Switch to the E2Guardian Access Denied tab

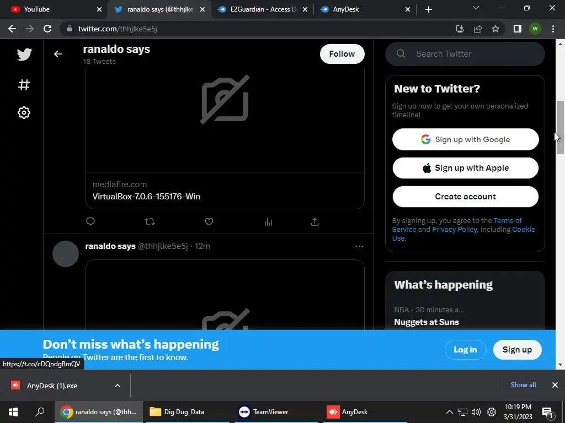(263, 9)
